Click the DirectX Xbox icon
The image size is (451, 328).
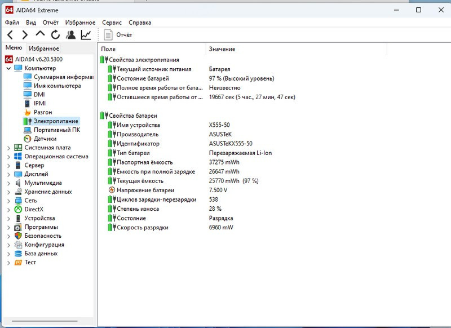click(18, 209)
